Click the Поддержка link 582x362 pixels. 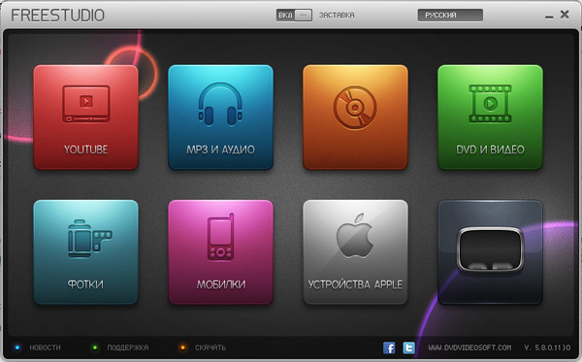point(128,347)
